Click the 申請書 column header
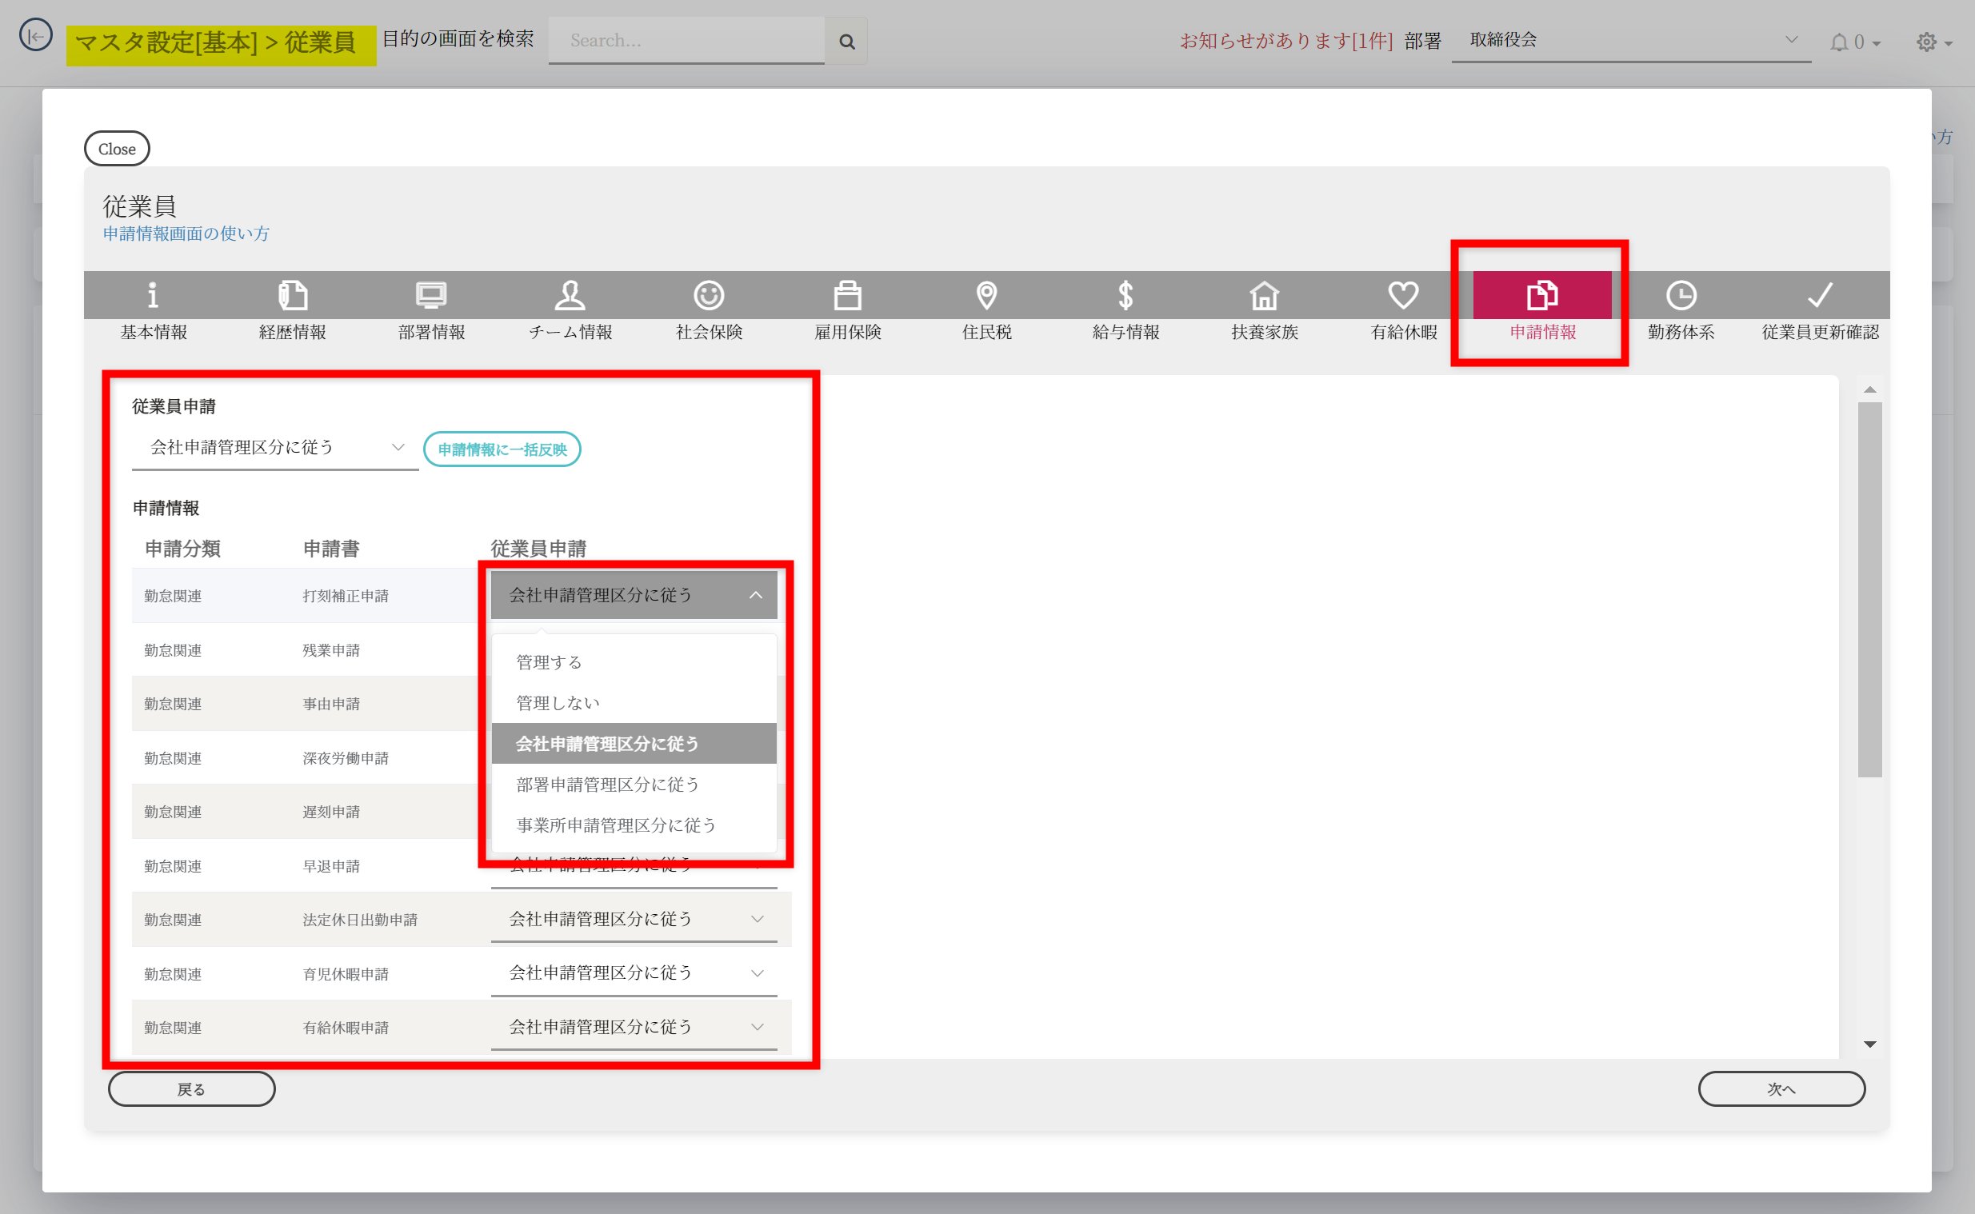The image size is (1975, 1214). pos(331,549)
